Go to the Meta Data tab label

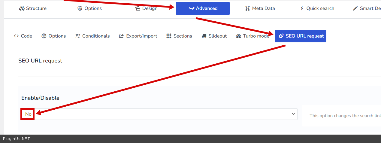pos(263,8)
